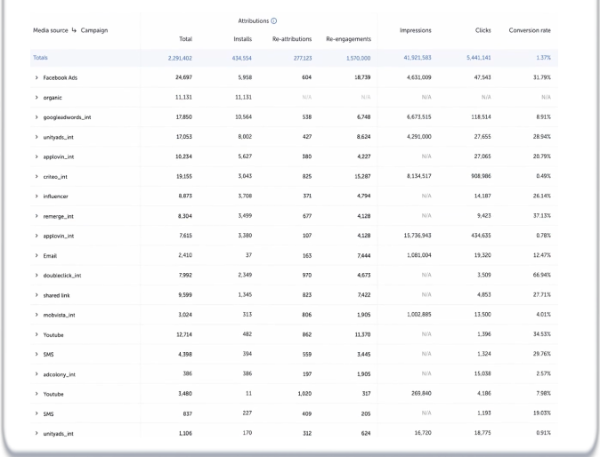Expand Youtube row with total 12,714
600x457 pixels.
[36, 334]
